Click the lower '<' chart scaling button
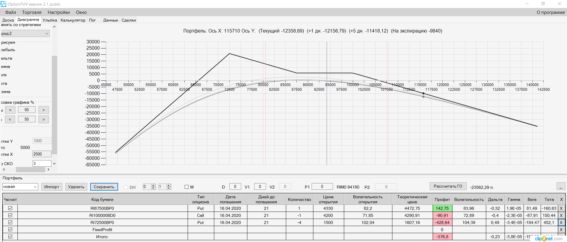 pos(10,119)
